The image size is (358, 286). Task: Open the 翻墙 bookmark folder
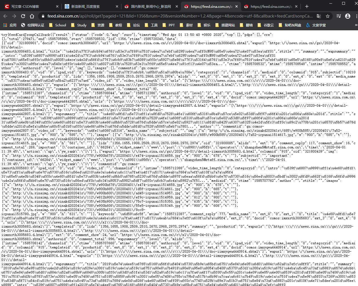coord(246,25)
